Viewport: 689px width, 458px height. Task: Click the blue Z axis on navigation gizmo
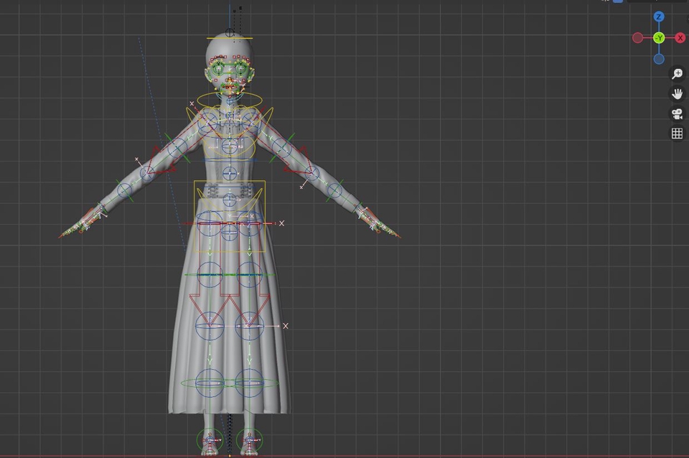pos(658,17)
